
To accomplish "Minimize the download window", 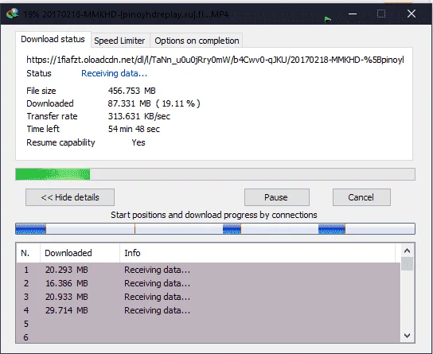I will (x=353, y=14).
